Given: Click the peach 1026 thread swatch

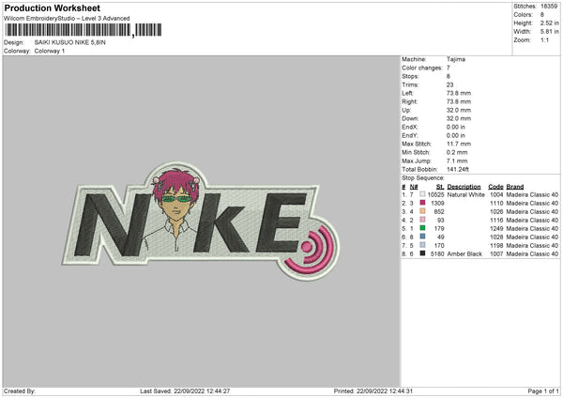Looking at the screenshot, I should tap(422, 211).
